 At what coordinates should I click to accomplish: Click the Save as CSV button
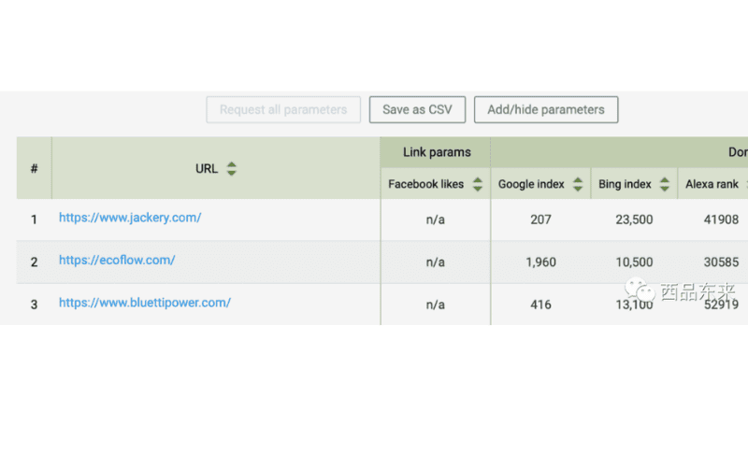[417, 109]
